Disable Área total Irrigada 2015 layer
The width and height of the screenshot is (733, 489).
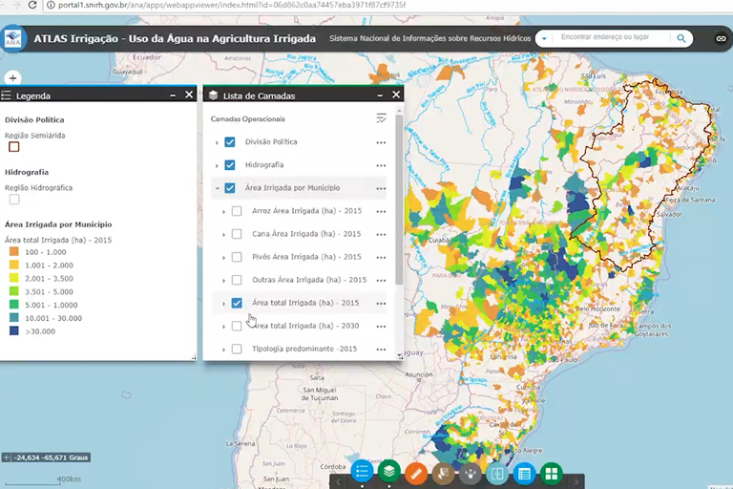pyautogui.click(x=237, y=304)
